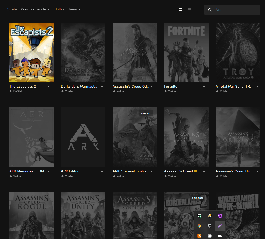Image resolution: width=265 pixels, height=239 pixels.
Task: Click Yükle under Assassin's Creed Odyssey
Action: pos(118,91)
